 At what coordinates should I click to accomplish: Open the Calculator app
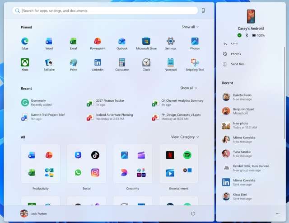(x=122, y=65)
